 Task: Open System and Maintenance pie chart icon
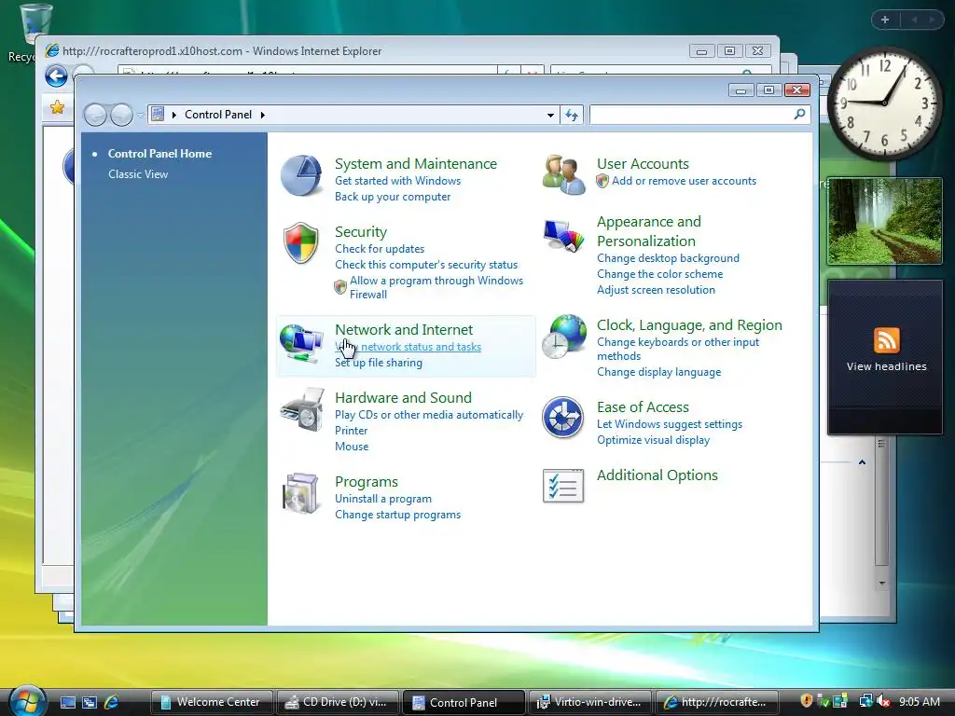click(301, 175)
